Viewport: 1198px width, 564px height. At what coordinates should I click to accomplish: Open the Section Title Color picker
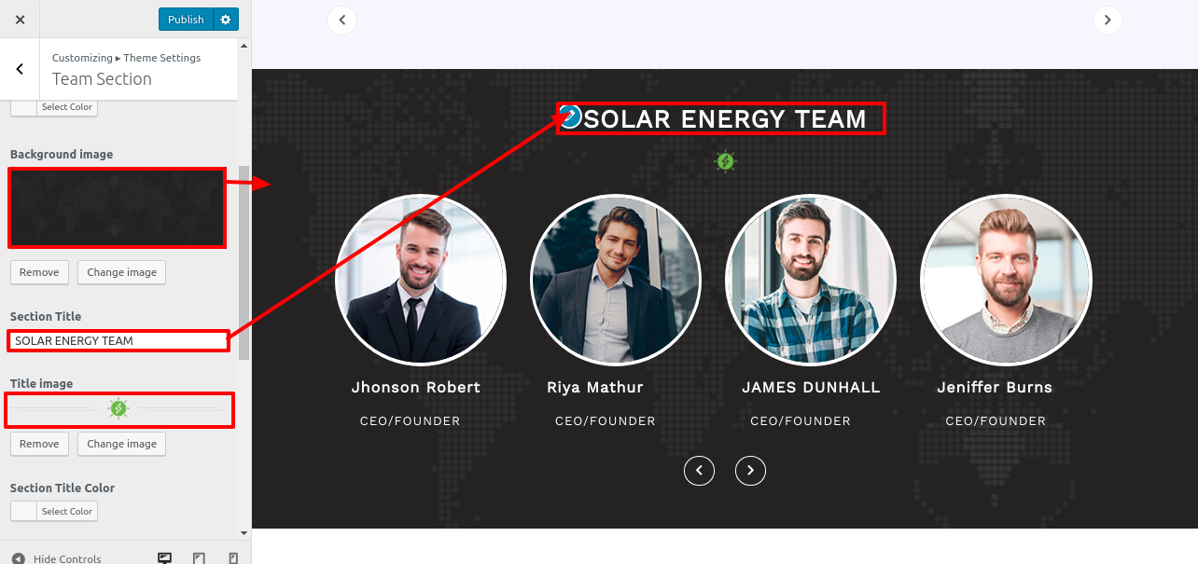(54, 511)
